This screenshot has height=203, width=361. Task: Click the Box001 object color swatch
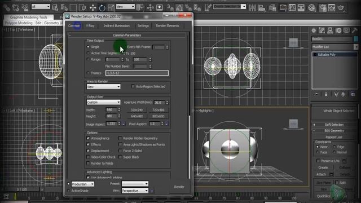click(x=356, y=39)
